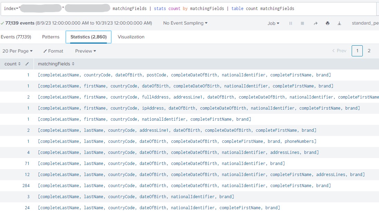This screenshot has height=212, width=379.
Task: Expand the Preview dropdown
Action: click(85, 51)
